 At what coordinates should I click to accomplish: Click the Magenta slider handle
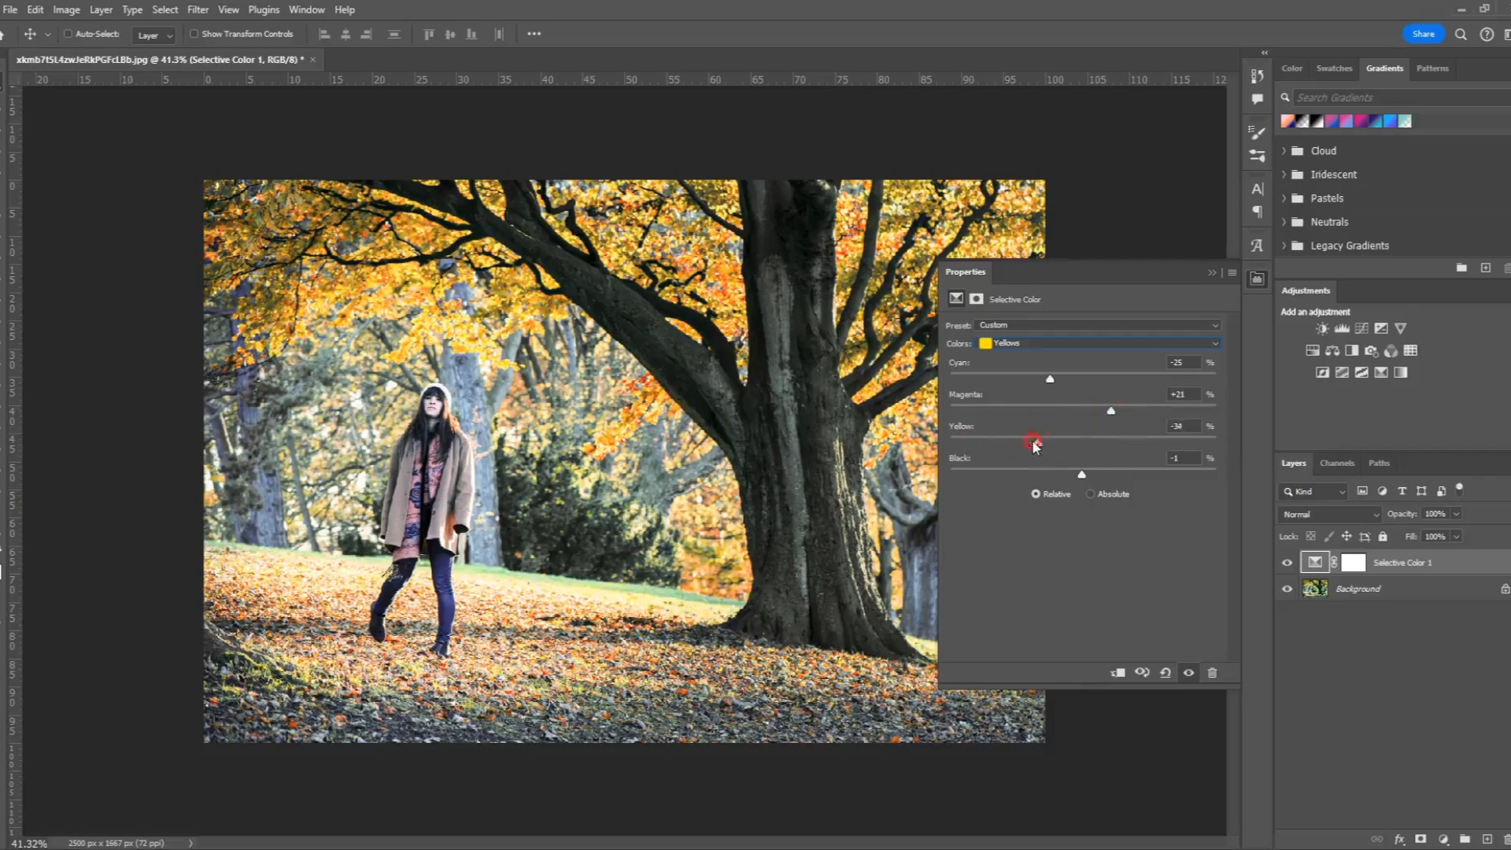tap(1111, 411)
